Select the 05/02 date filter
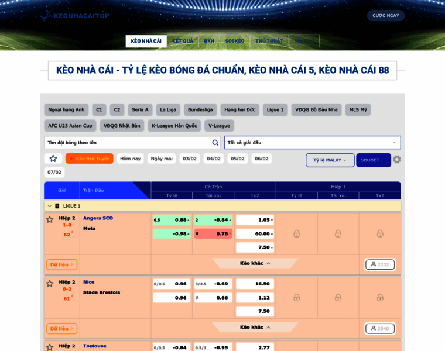 [x=238, y=159]
